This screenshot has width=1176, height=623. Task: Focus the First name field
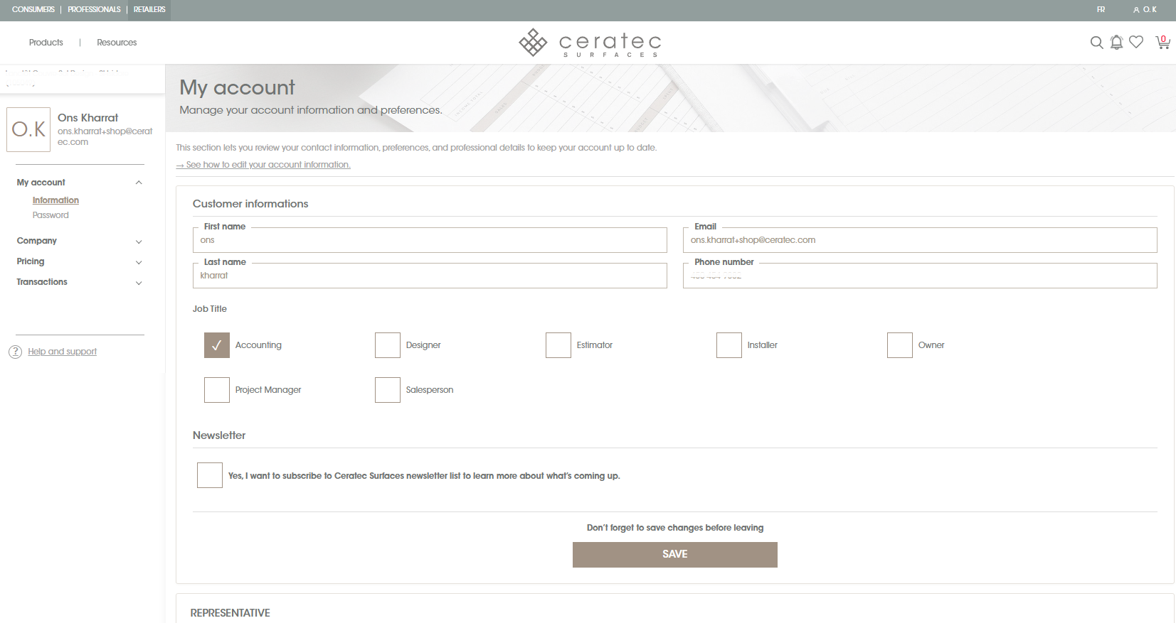[x=430, y=240]
